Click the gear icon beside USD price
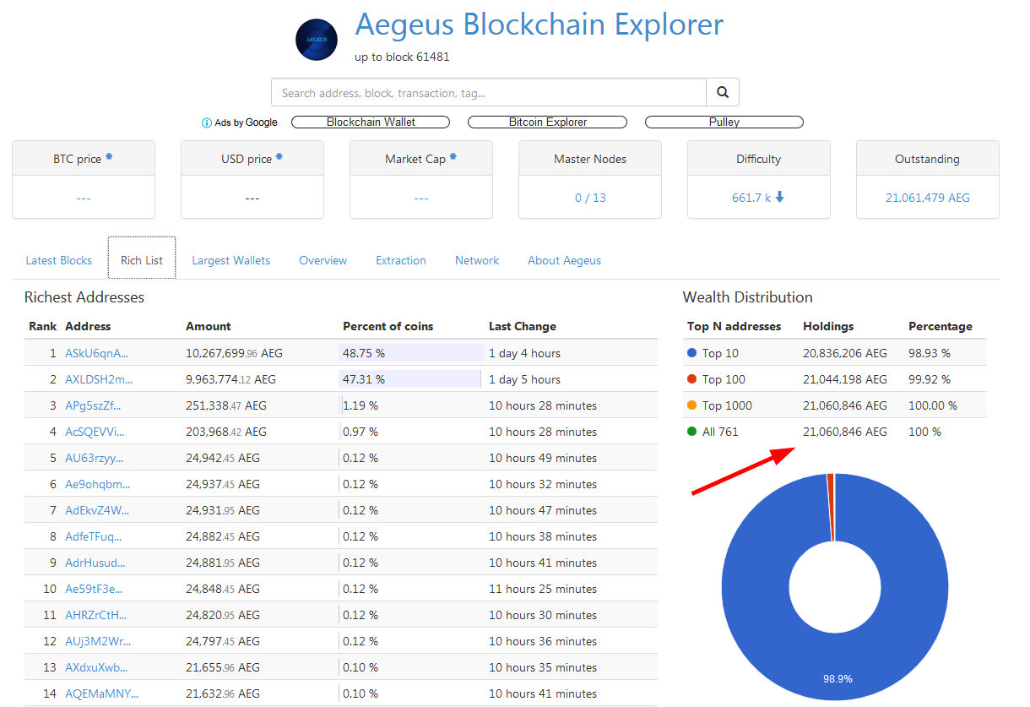Screen dimensions: 1030x707 click(279, 157)
